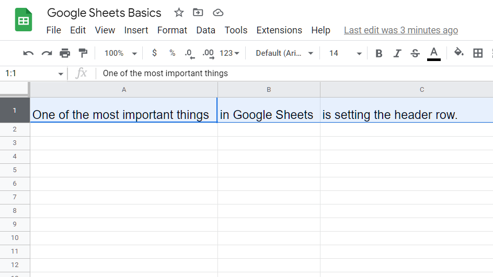Image resolution: width=493 pixels, height=277 pixels.
Task: Open the Data menu
Action: click(x=205, y=30)
